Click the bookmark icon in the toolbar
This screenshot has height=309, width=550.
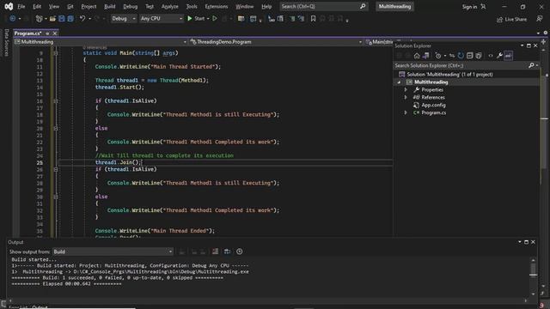[313, 19]
